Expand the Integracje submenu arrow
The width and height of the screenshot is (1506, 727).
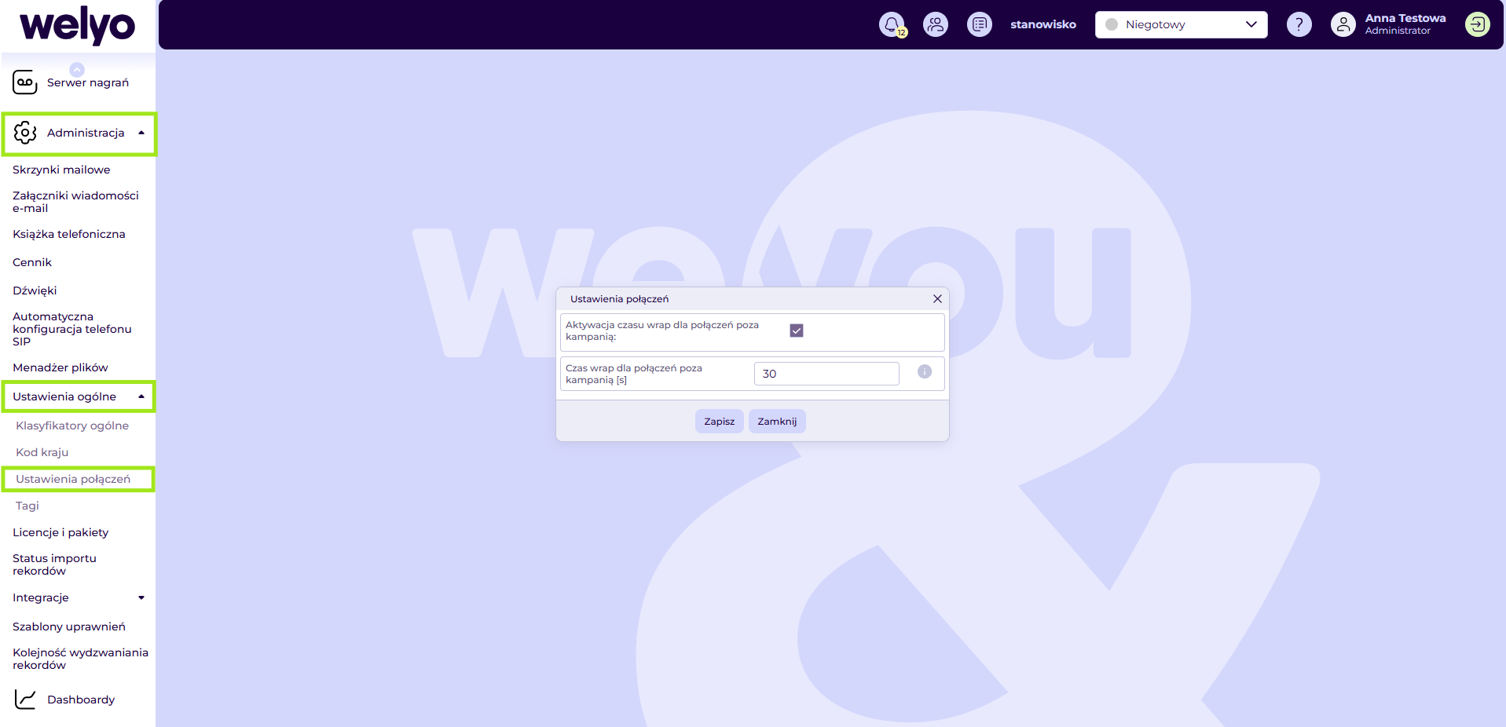(x=141, y=597)
